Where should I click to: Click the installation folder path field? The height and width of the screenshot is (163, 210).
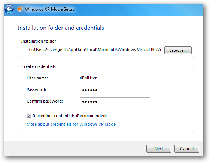(x=94, y=50)
